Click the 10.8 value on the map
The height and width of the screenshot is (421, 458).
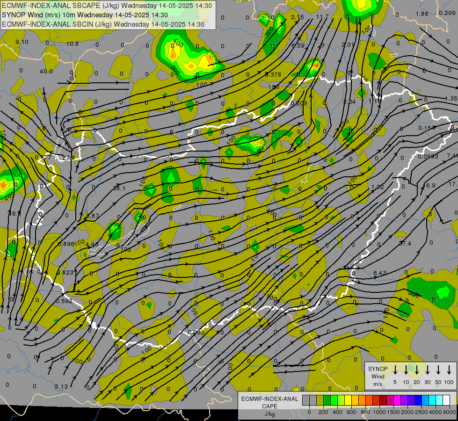click(73, 44)
